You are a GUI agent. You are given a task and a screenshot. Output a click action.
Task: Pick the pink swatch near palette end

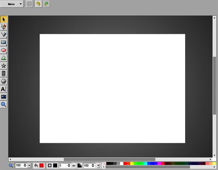click(207, 164)
